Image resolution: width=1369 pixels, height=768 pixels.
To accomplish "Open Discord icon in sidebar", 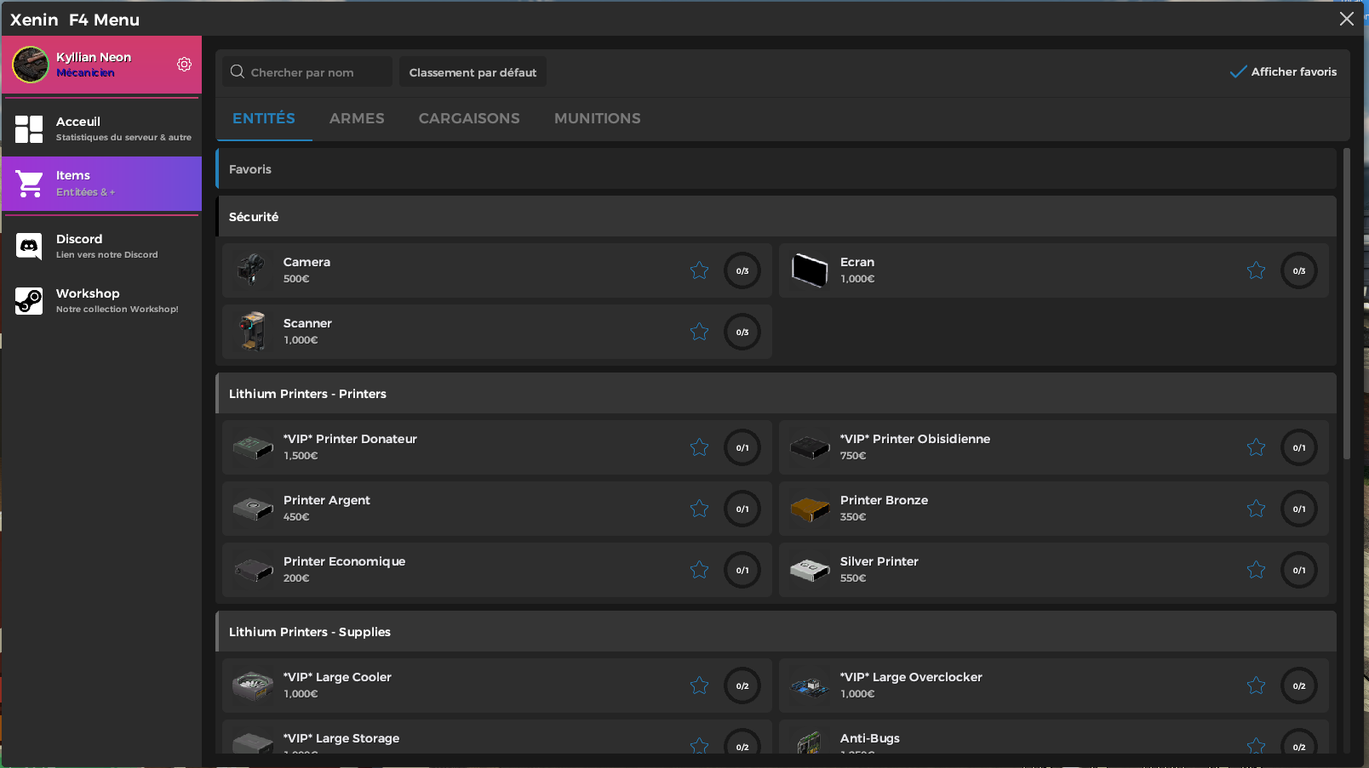I will 29,247.
